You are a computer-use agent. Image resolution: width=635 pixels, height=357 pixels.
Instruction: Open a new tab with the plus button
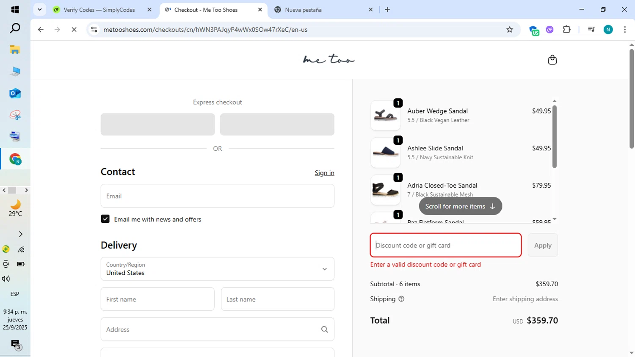click(387, 10)
